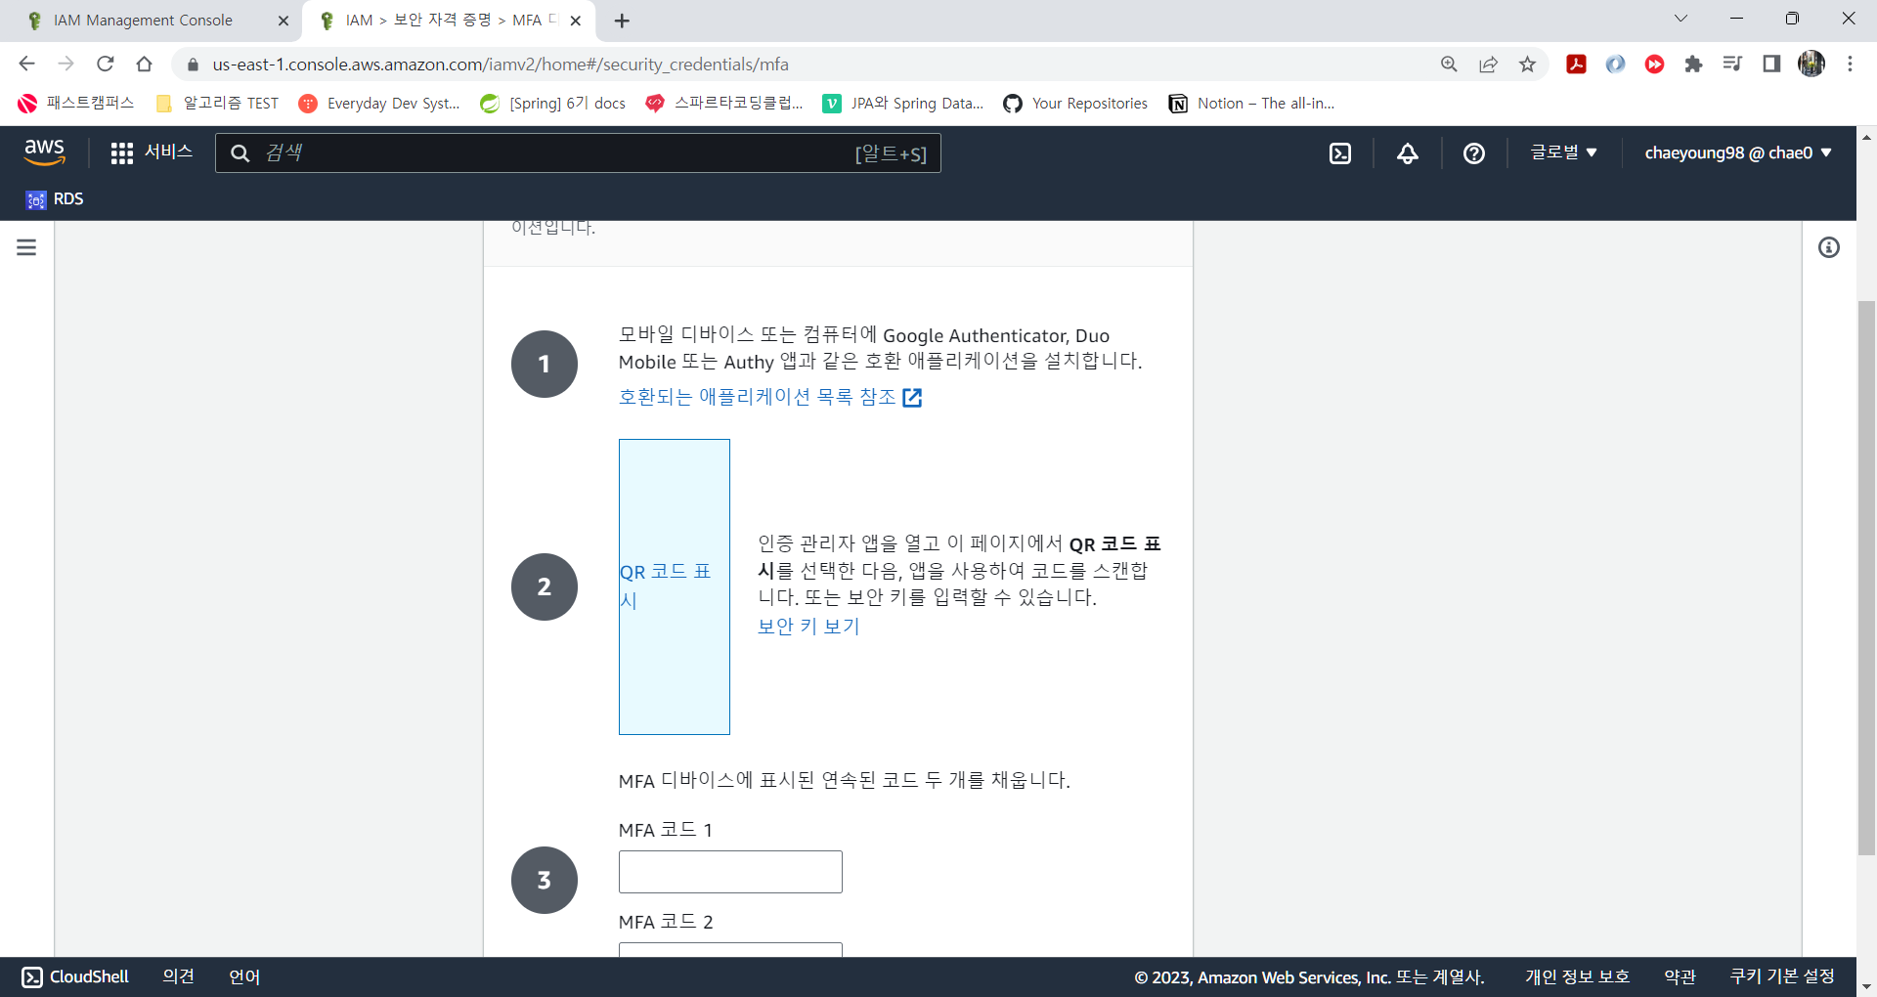Click 서비스 label in AWS navbar
This screenshot has width=1877, height=997.
tap(168, 152)
